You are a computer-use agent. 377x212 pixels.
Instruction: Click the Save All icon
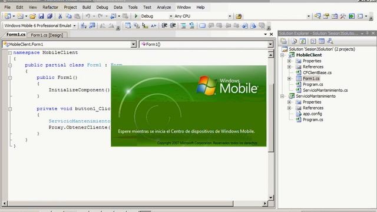coord(49,16)
